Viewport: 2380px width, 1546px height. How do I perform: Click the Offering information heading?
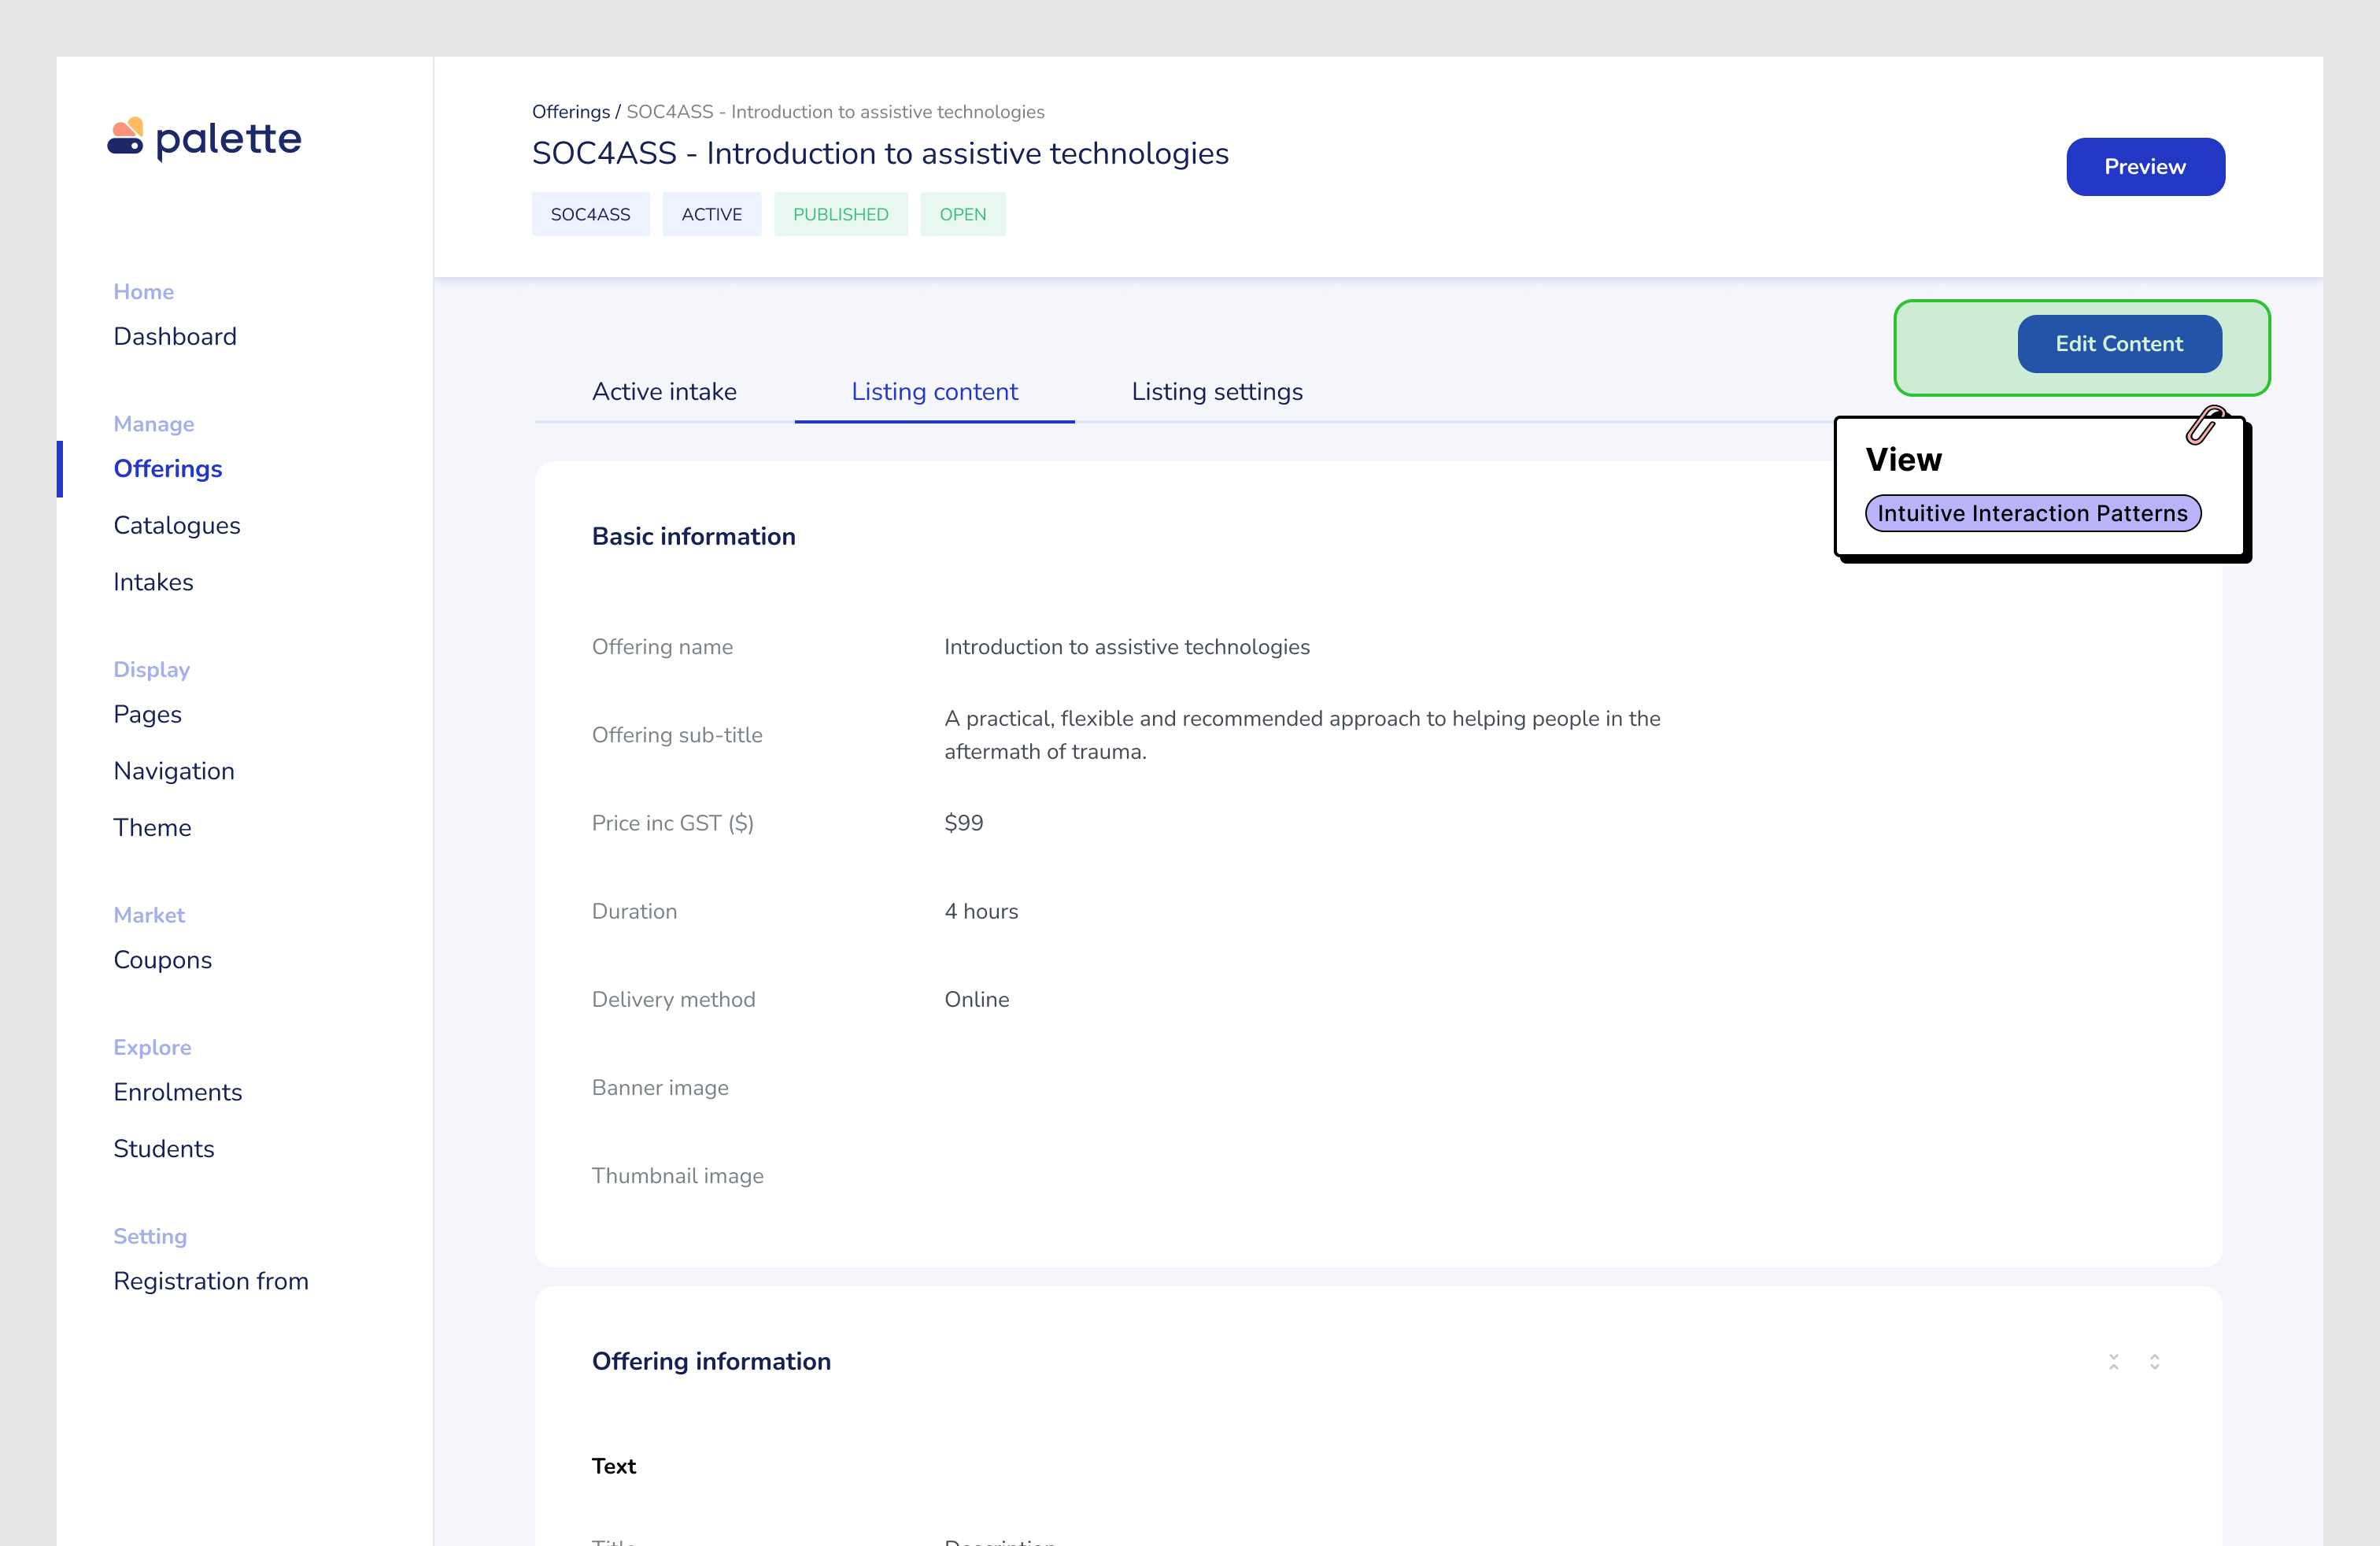[x=711, y=1361]
